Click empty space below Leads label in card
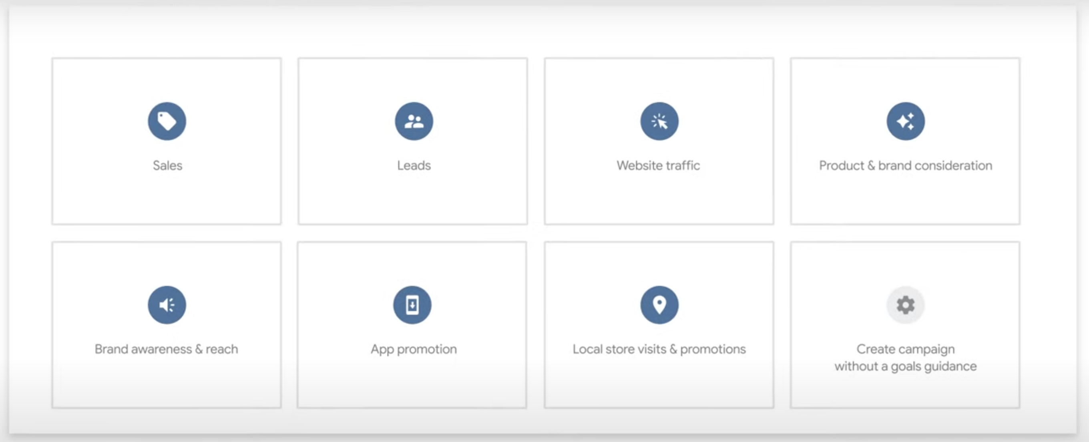 click(413, 199)
